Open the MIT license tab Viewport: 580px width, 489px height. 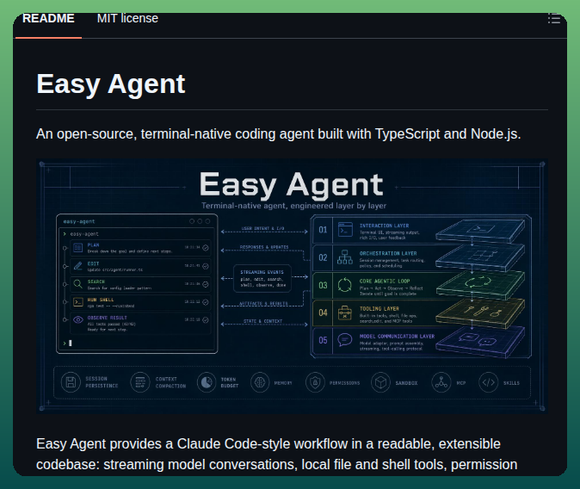click(x=127, y=18)
